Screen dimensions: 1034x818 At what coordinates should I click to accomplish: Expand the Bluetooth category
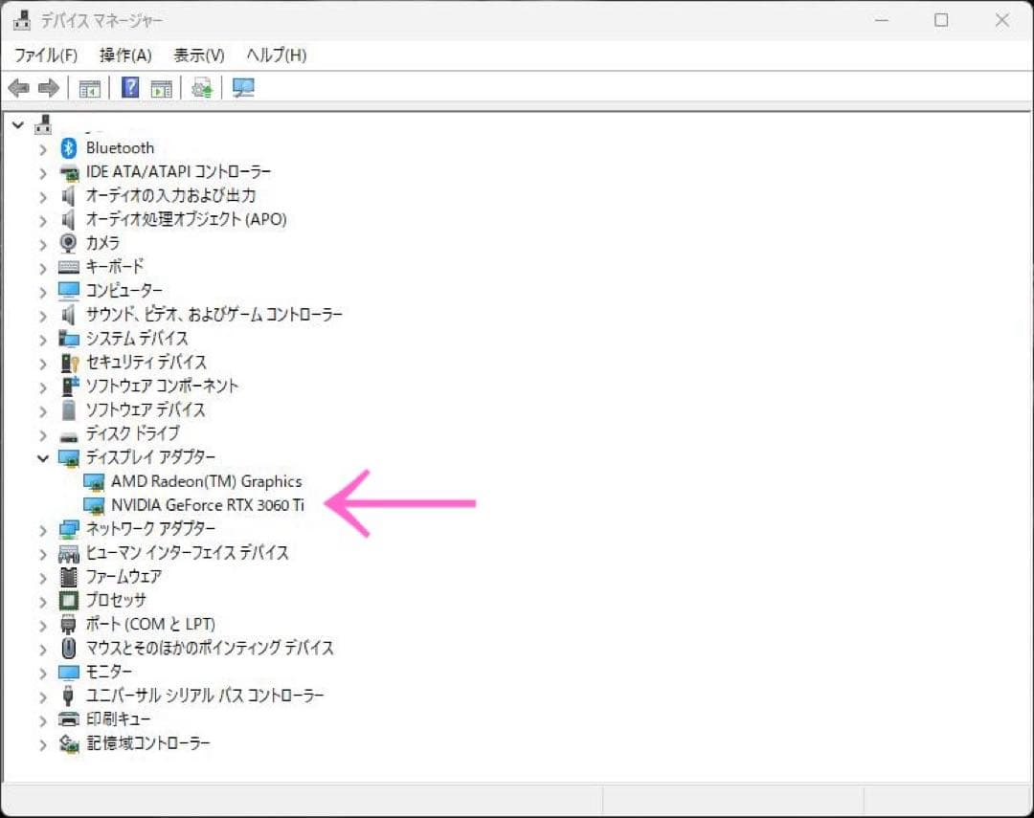click(42, 147)
